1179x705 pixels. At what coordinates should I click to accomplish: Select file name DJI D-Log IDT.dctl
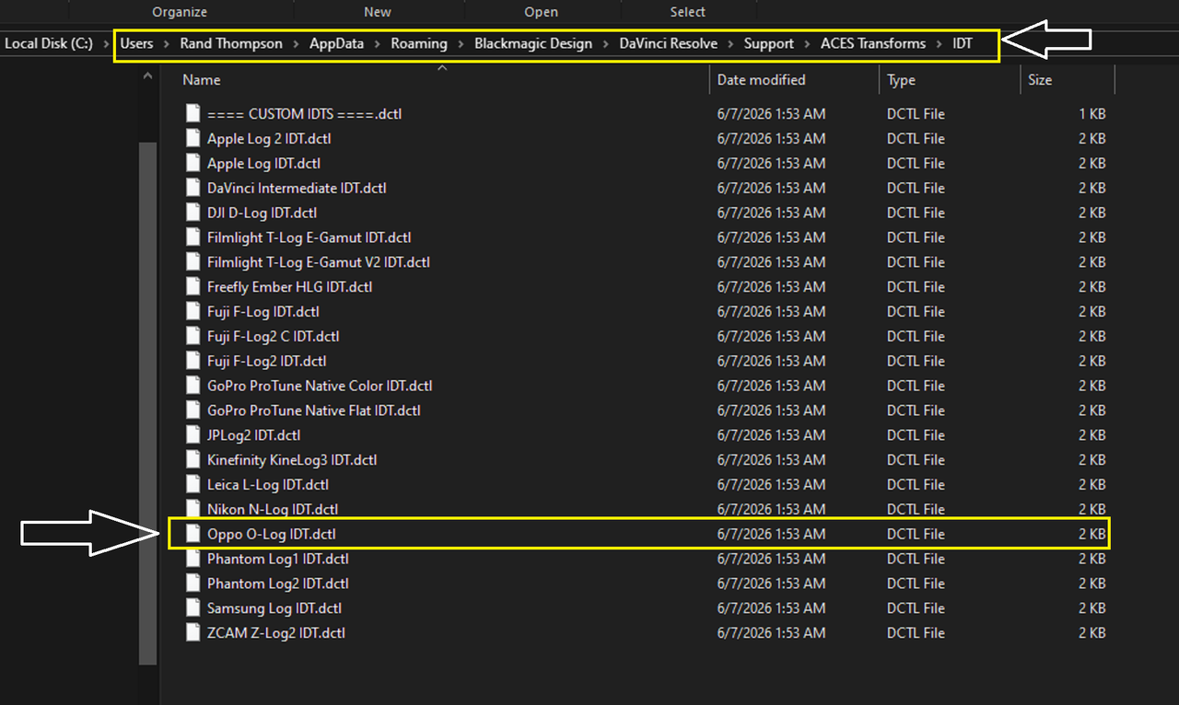click(x=263, y=213)
